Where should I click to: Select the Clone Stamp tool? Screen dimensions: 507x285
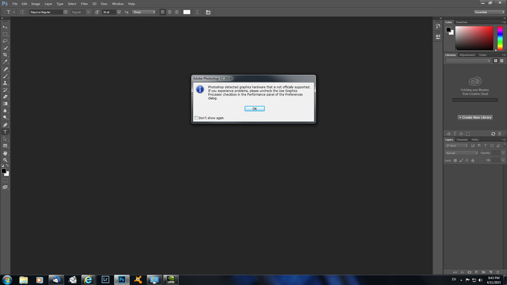[x=6, y=83]
